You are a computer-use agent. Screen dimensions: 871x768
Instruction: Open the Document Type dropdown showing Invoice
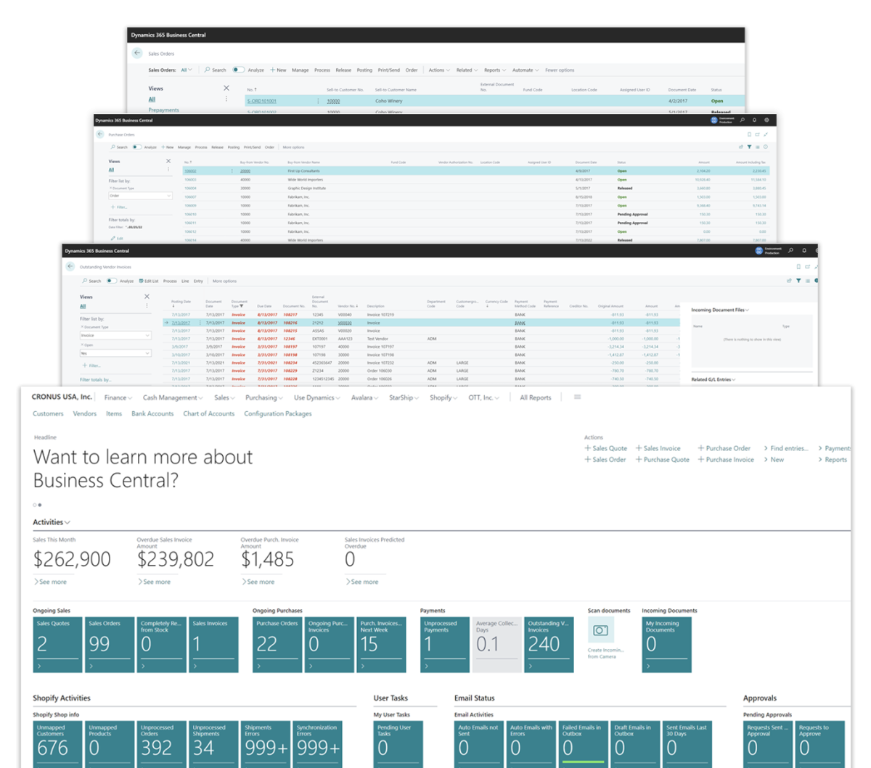pyautogui.click(x=115, y=336)
